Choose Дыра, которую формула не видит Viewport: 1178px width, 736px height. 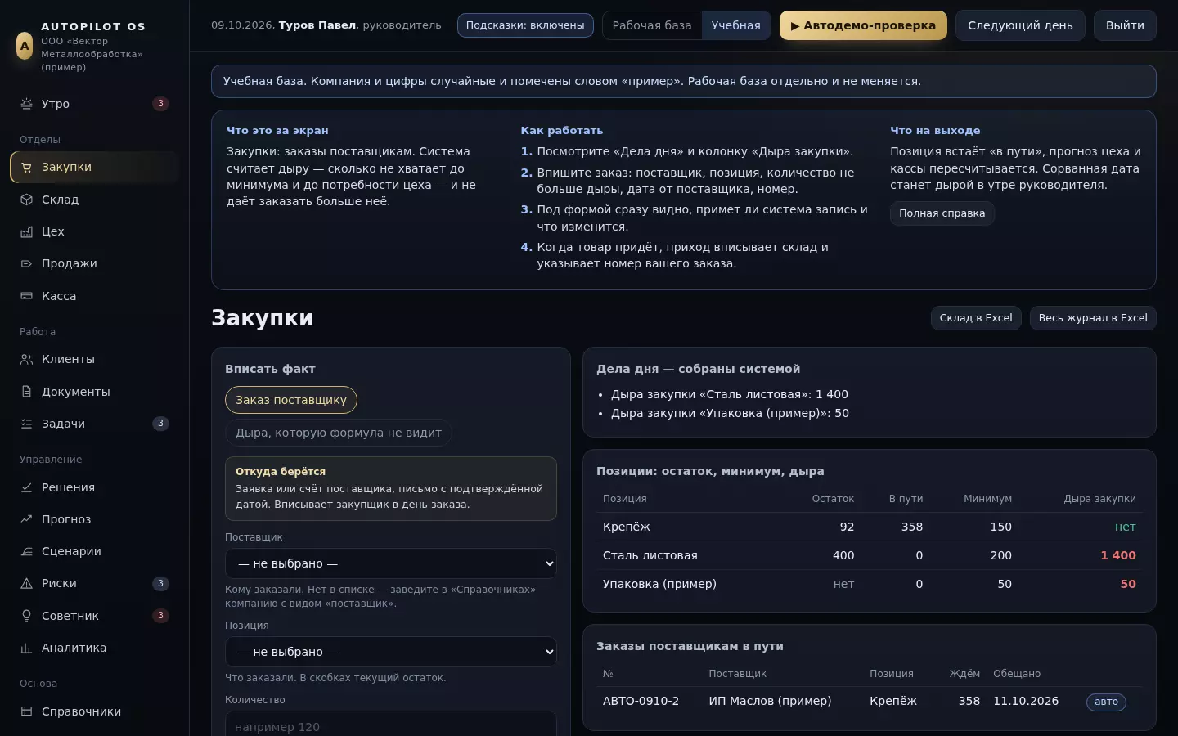339,433
